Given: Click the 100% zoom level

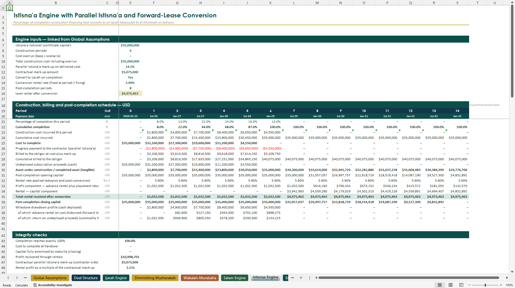Looking at the screenshot, I should tap(509, 285).
